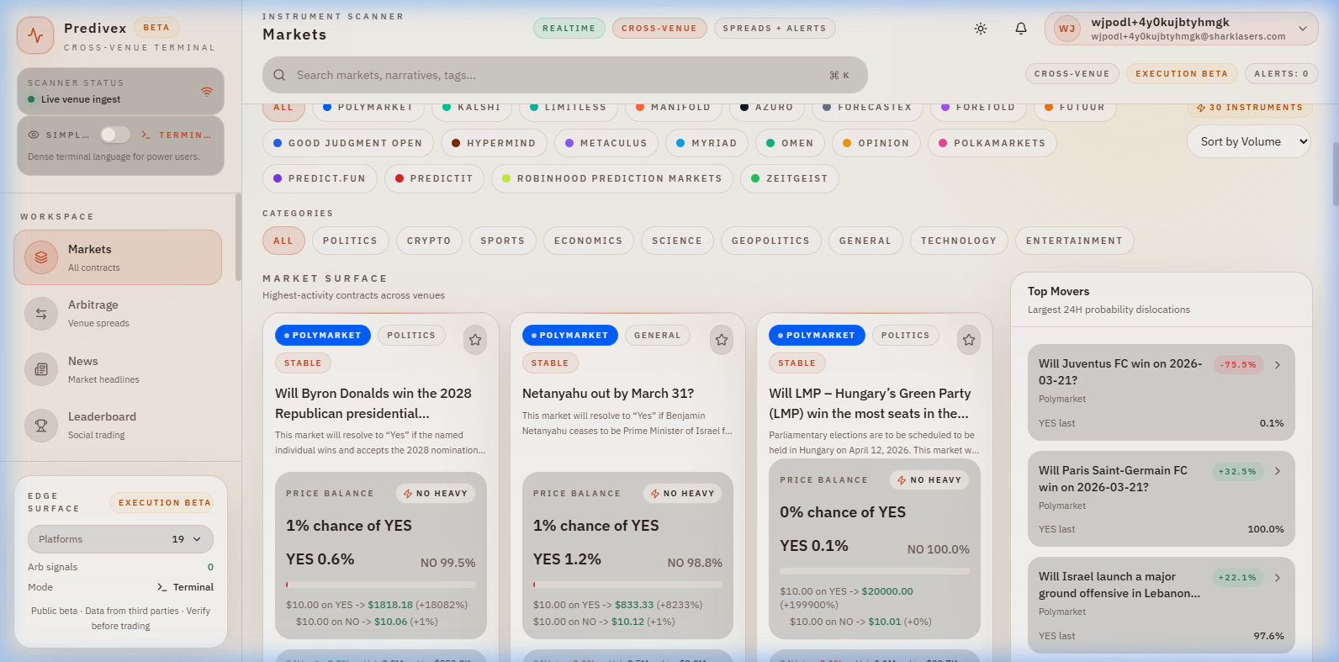1339x662 pixels.
Task: Click the Spreads + Alerts pill
Action: (x=775, y=29)
